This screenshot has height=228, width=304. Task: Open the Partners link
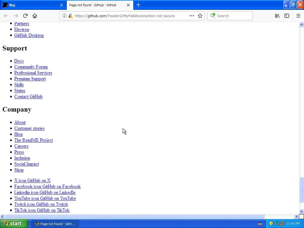21,23
